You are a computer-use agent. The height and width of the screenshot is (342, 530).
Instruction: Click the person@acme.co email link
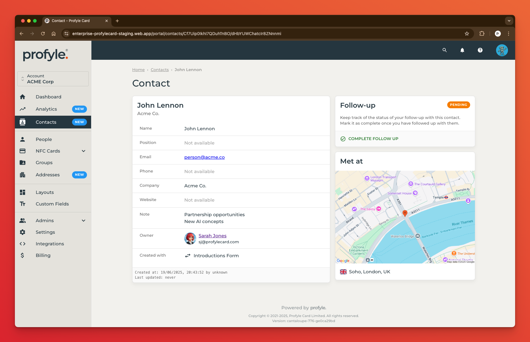[204, 157]
